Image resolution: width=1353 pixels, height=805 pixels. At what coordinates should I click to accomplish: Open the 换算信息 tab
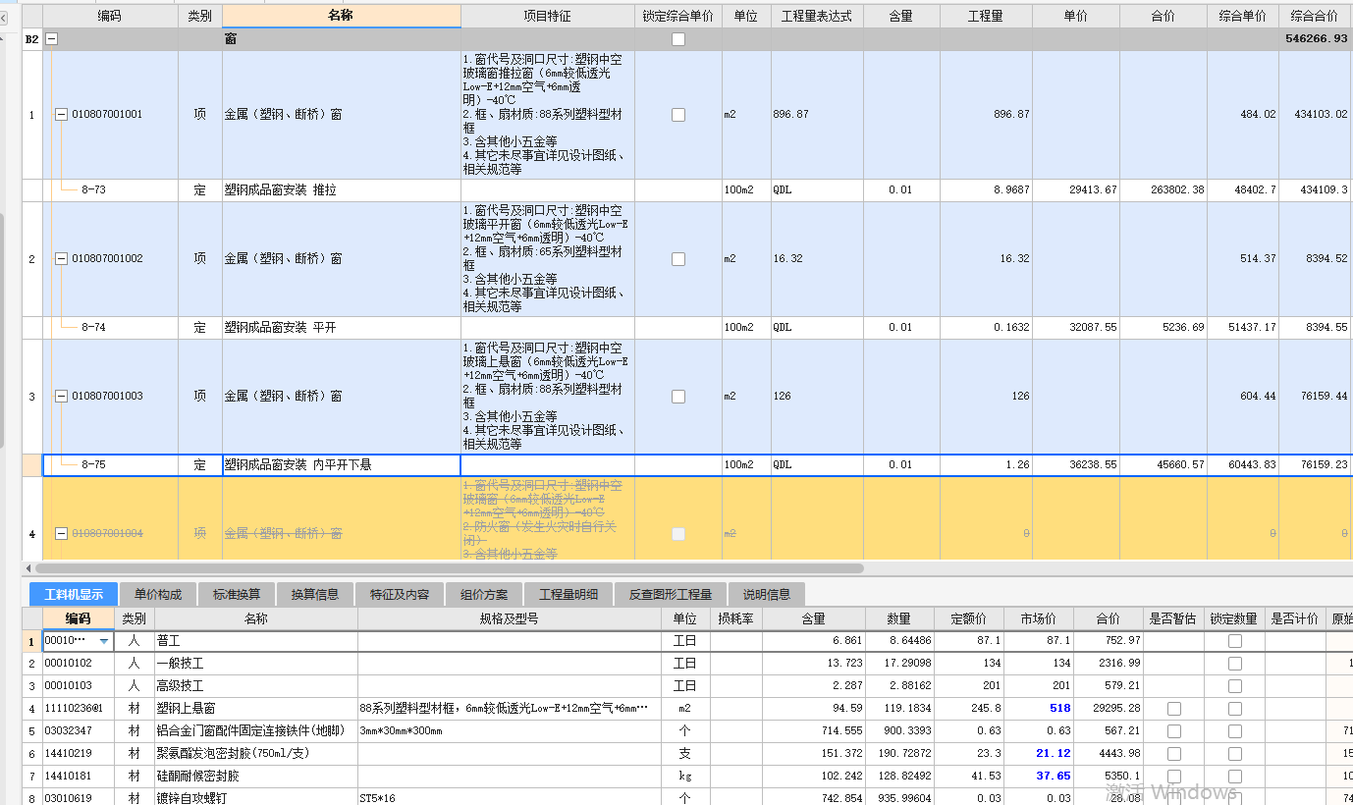pyautogui.click(x=315, y=594)
